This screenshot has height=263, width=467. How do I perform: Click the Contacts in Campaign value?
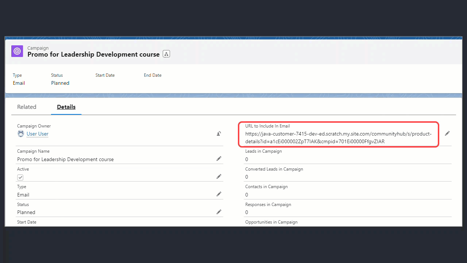pos(247,195)
